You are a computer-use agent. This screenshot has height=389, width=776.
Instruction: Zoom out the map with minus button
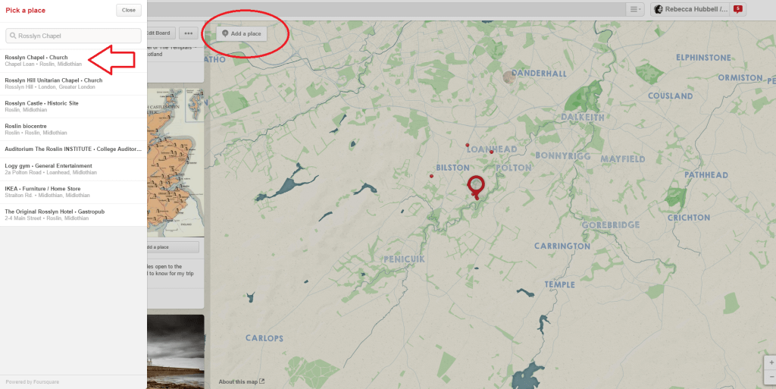click(x=771, y=377)
